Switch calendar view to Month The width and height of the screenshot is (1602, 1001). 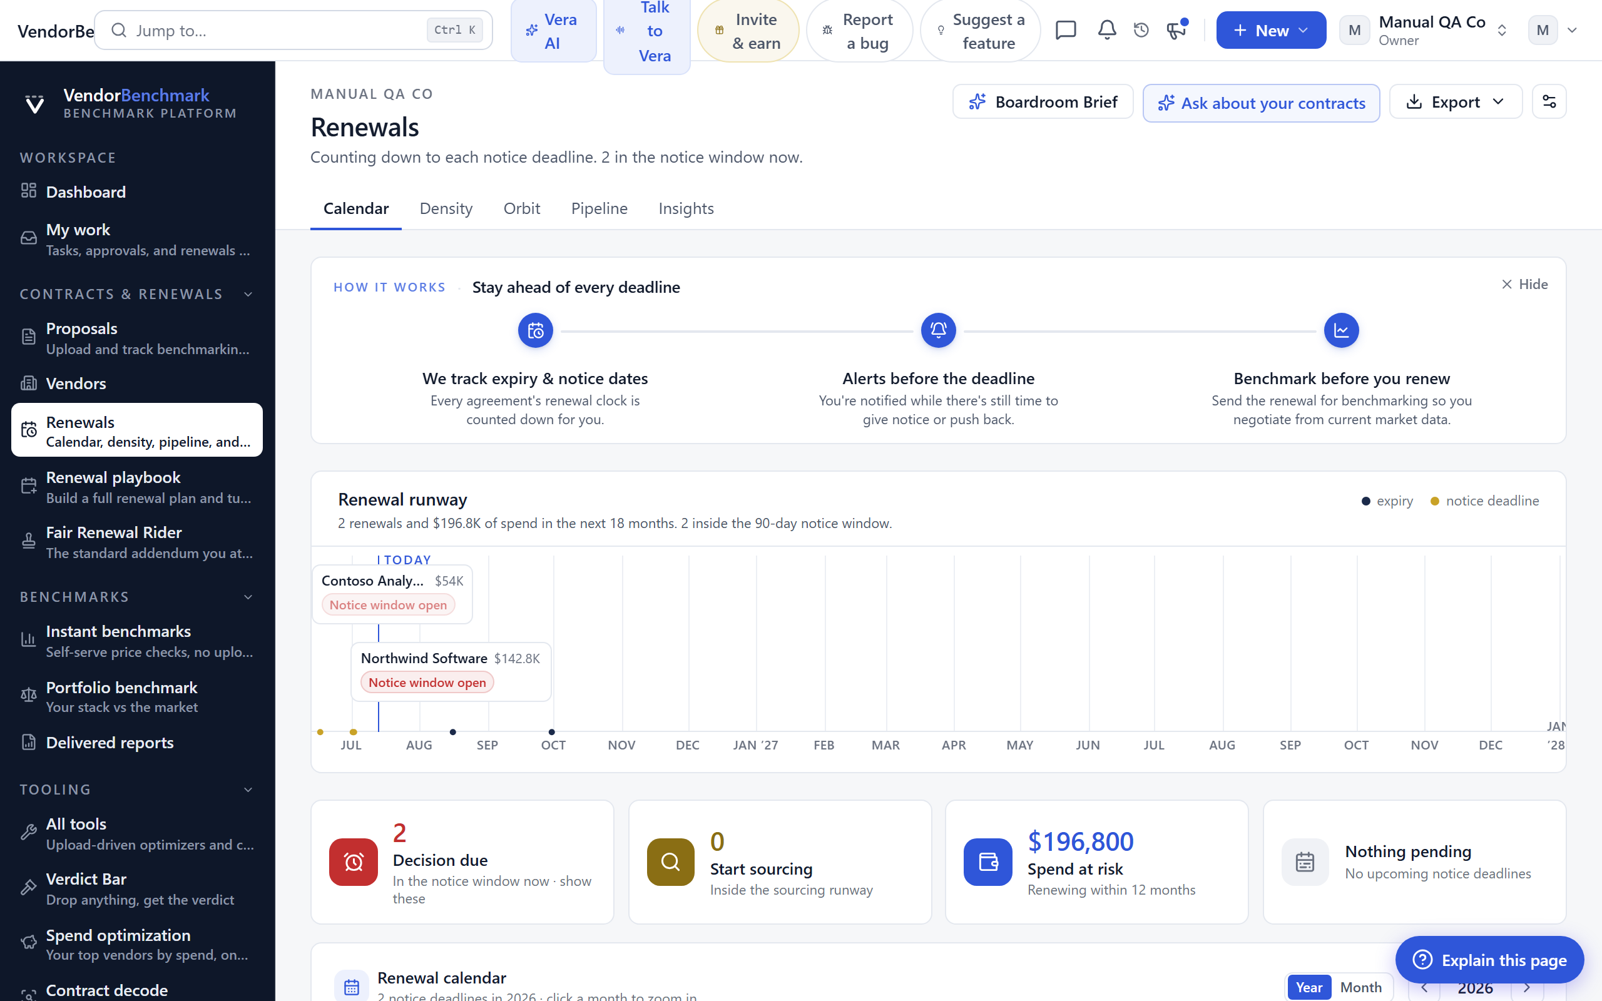(x=1360, y=987)
